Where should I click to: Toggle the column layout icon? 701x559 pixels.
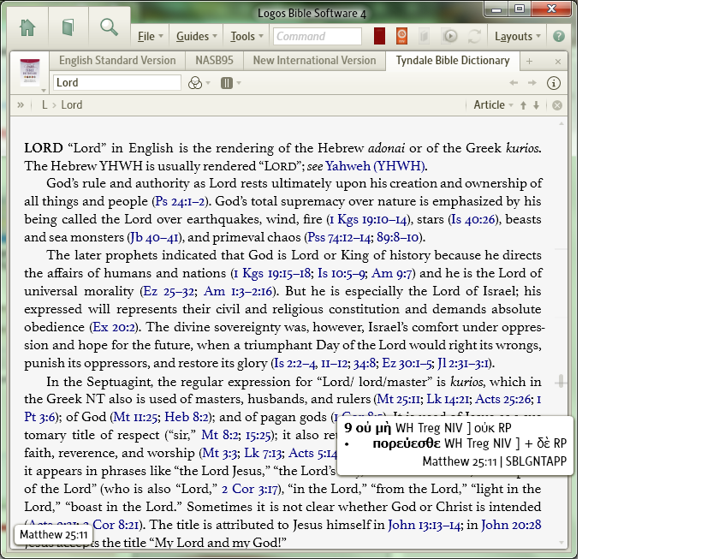(x=227, y=83)
